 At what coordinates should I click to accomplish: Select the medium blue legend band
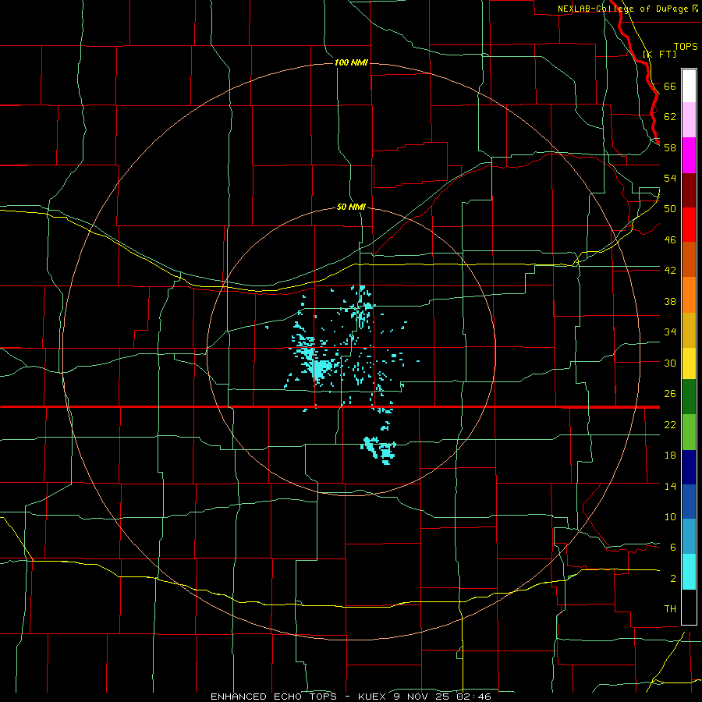[x=689, y=502]
